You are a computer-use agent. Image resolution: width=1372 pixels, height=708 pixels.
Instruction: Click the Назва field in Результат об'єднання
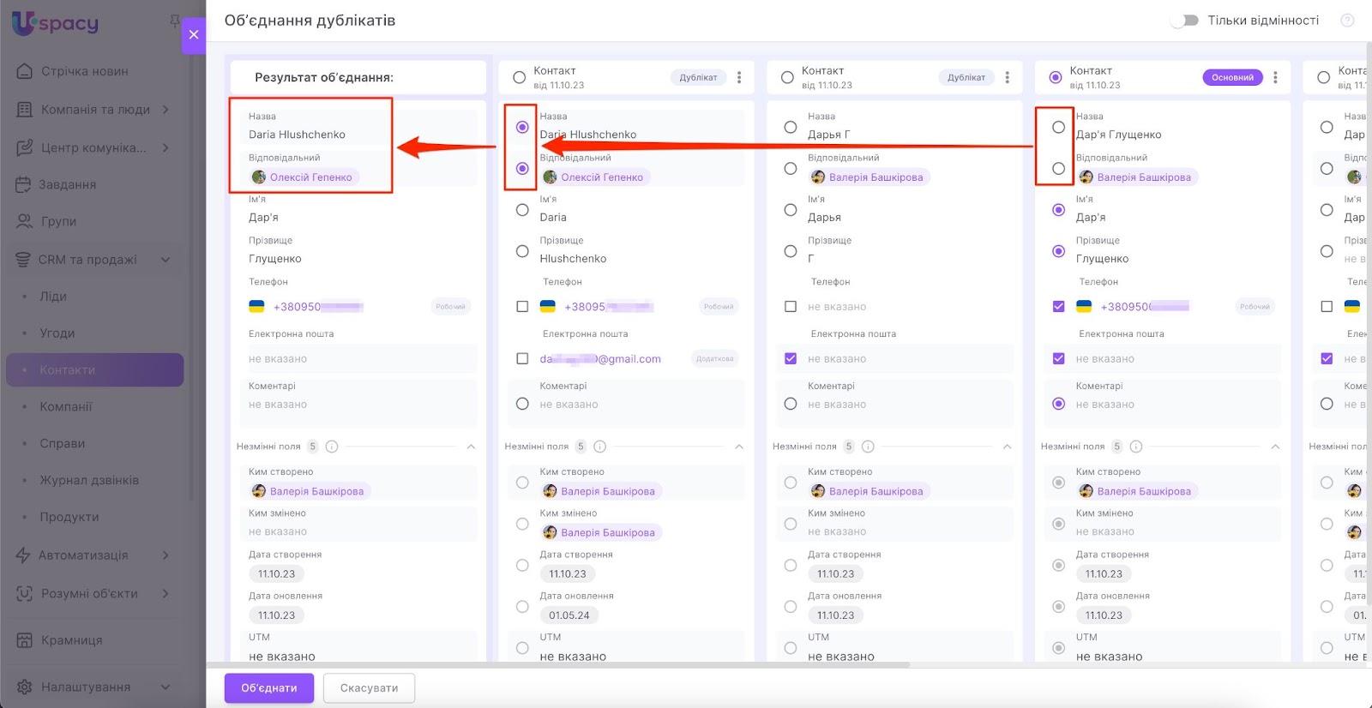click(358, 127)
